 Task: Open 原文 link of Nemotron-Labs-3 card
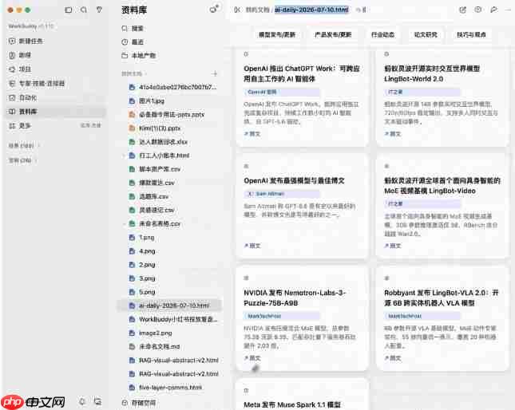(x=252, y=358)
